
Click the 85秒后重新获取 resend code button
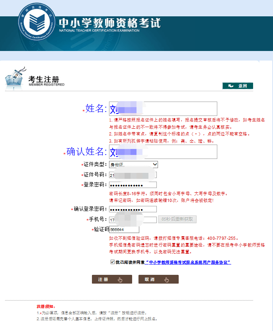(x=177, y=219)
